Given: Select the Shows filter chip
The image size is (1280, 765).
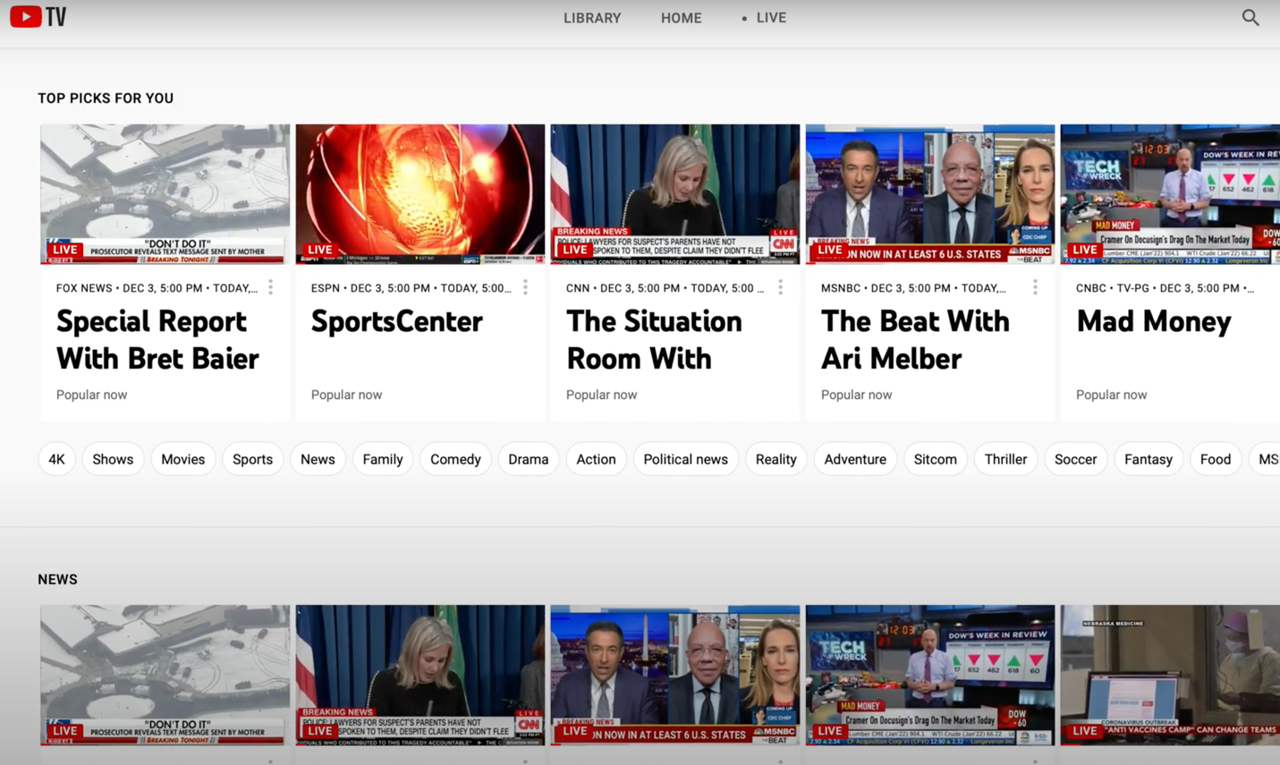Looking at the screenshot, I should pos(113,459).
